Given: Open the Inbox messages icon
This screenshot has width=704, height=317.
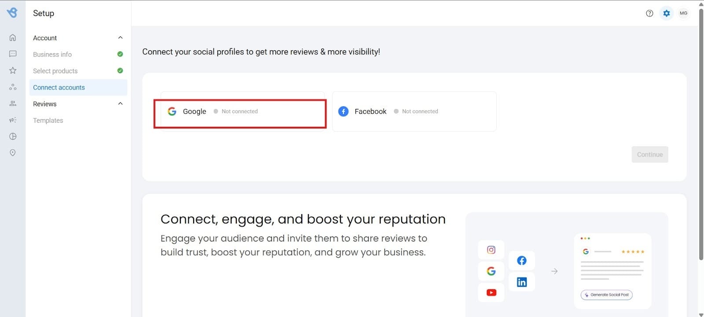Looking at the screenshot, I should tap(13, 54).
